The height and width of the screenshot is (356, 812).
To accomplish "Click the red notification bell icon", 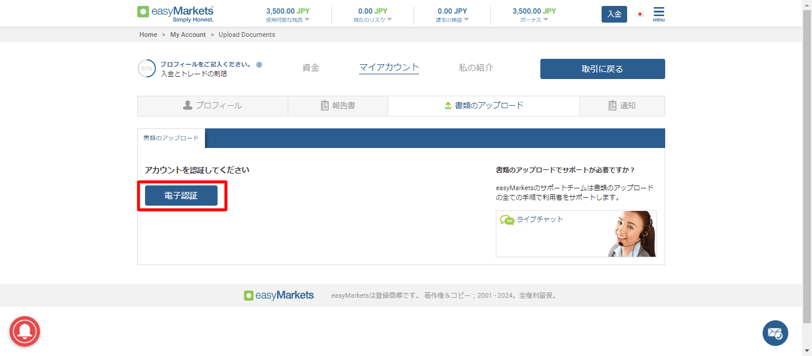I will click(x=24, y=332).
